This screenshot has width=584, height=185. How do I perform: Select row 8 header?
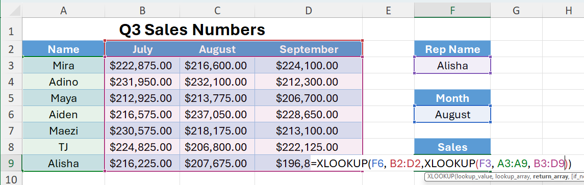coord(11,147)
